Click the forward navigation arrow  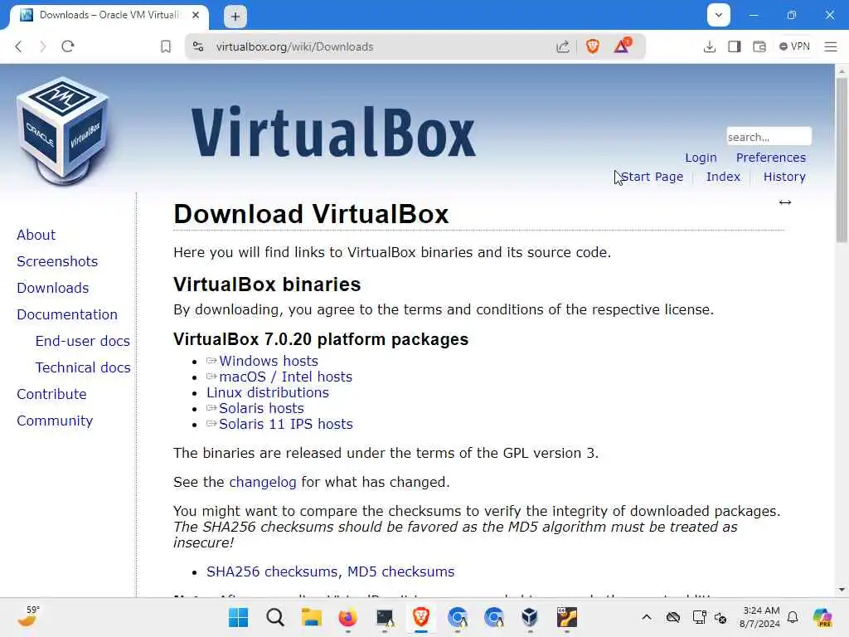coord(43,46)
